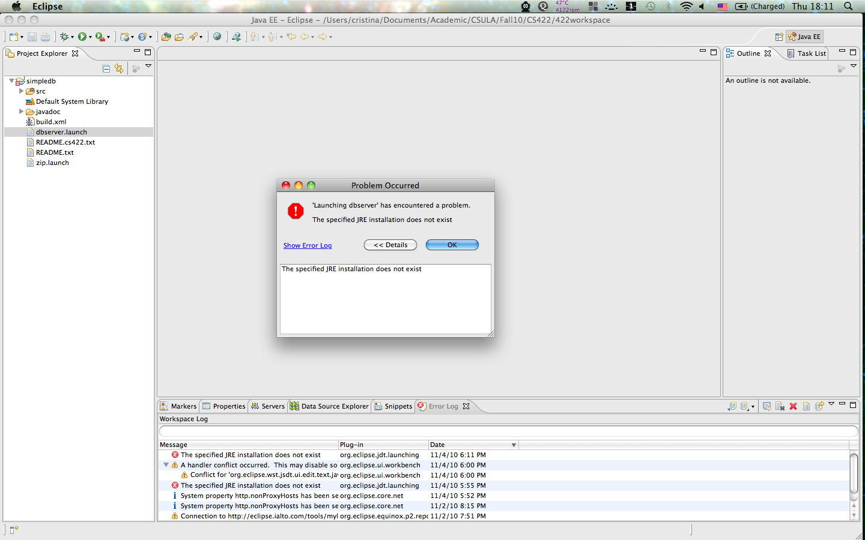
Task: Click the green Run button in toolbar
Action: (82, 37)
